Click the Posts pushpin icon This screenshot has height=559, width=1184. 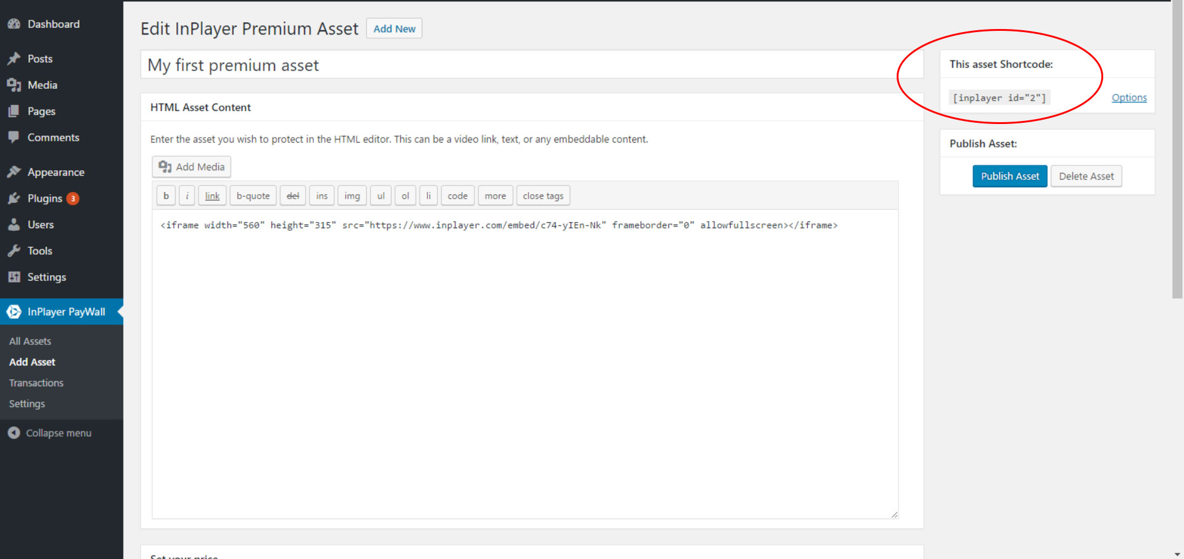click(14, 59)
